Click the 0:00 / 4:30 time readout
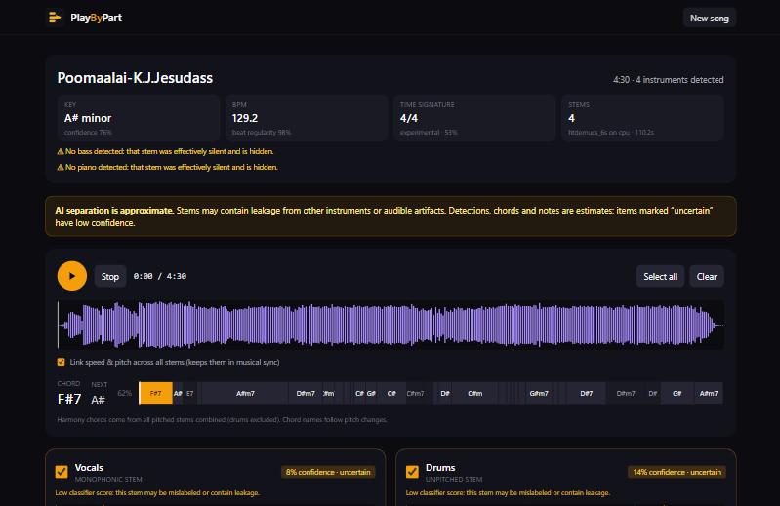This screenshot has width=780, height=506. [x=160, y=276]
